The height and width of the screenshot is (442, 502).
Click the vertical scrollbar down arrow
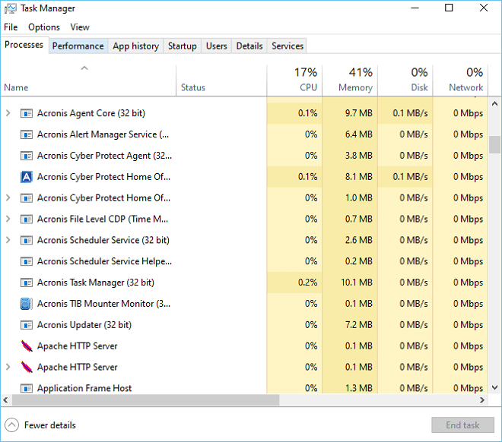coord(495,388)
